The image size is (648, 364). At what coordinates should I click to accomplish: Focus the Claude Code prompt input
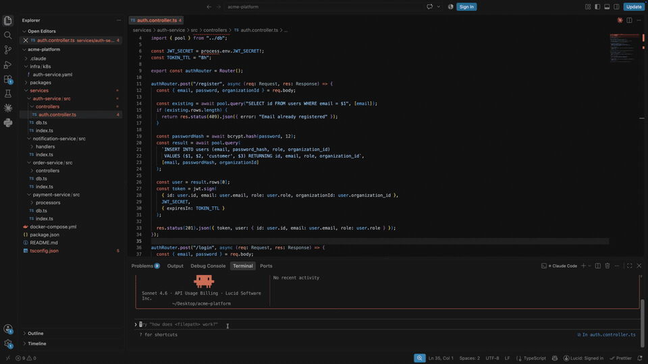point(386,324)
